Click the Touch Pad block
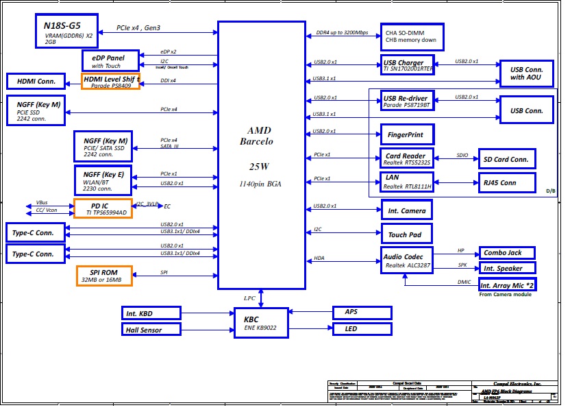Viewport: 583px width, 412px height. pyautogui.click(x=407, y=234)
